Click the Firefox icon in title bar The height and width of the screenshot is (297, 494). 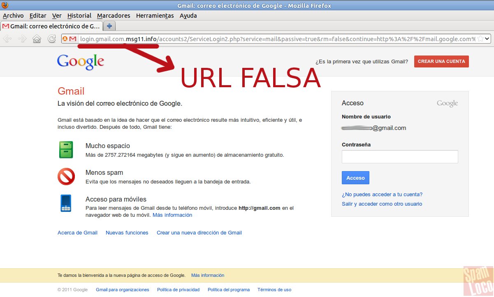tap(5, 5)
